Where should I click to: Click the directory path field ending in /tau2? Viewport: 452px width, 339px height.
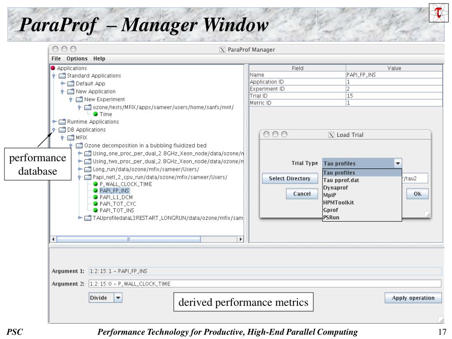[x=415, y=178]
